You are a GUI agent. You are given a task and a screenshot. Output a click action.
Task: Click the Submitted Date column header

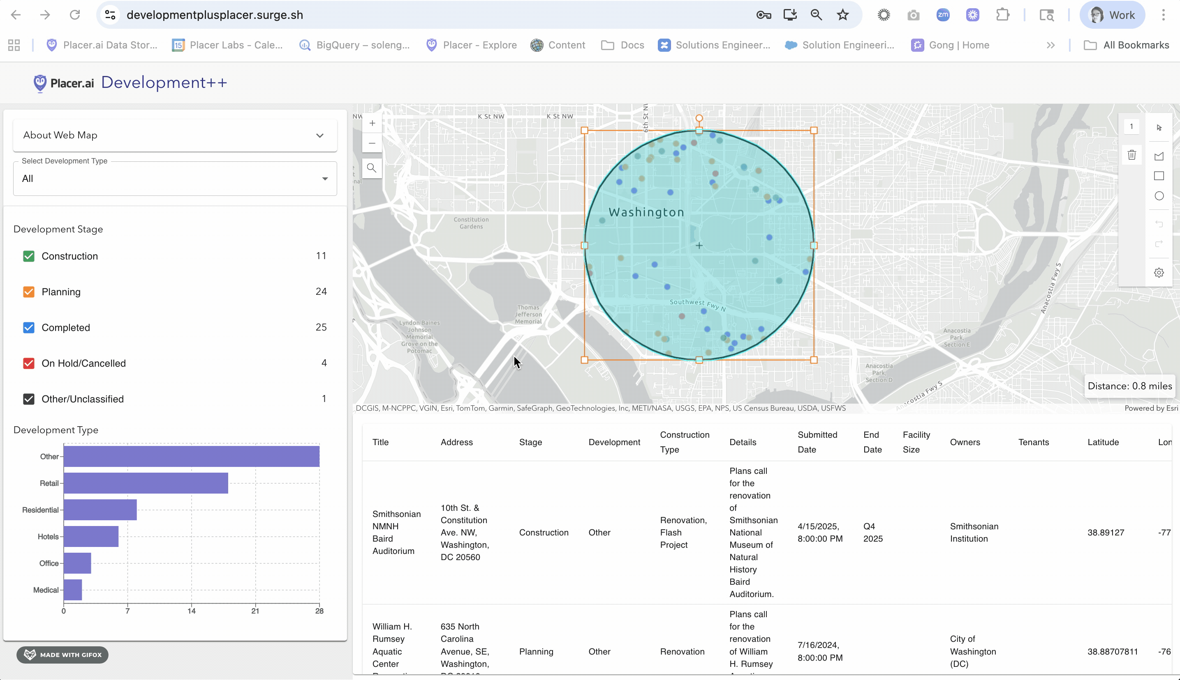point(817,442)
